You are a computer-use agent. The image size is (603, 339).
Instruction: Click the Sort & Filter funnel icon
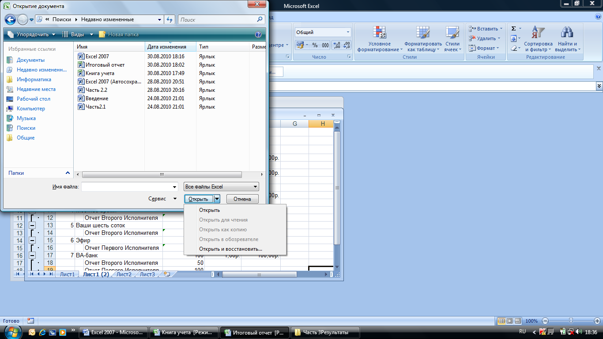tap(538, 33)
